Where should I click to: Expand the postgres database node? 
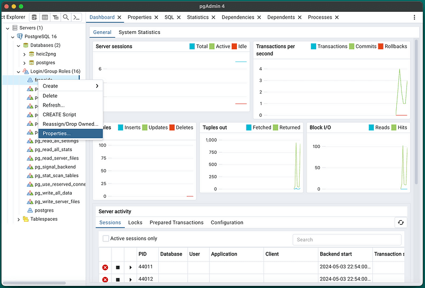[24, 63]
